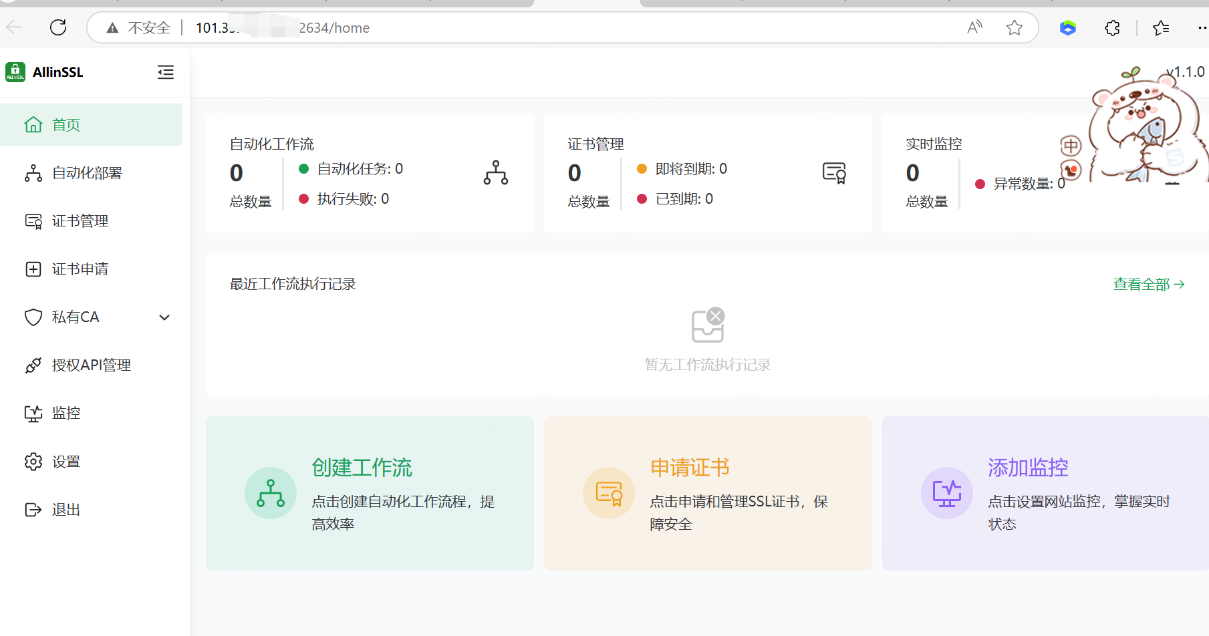
Task: Collapse the sidebar with the fold icon
Action: click(x=166, y=72)
